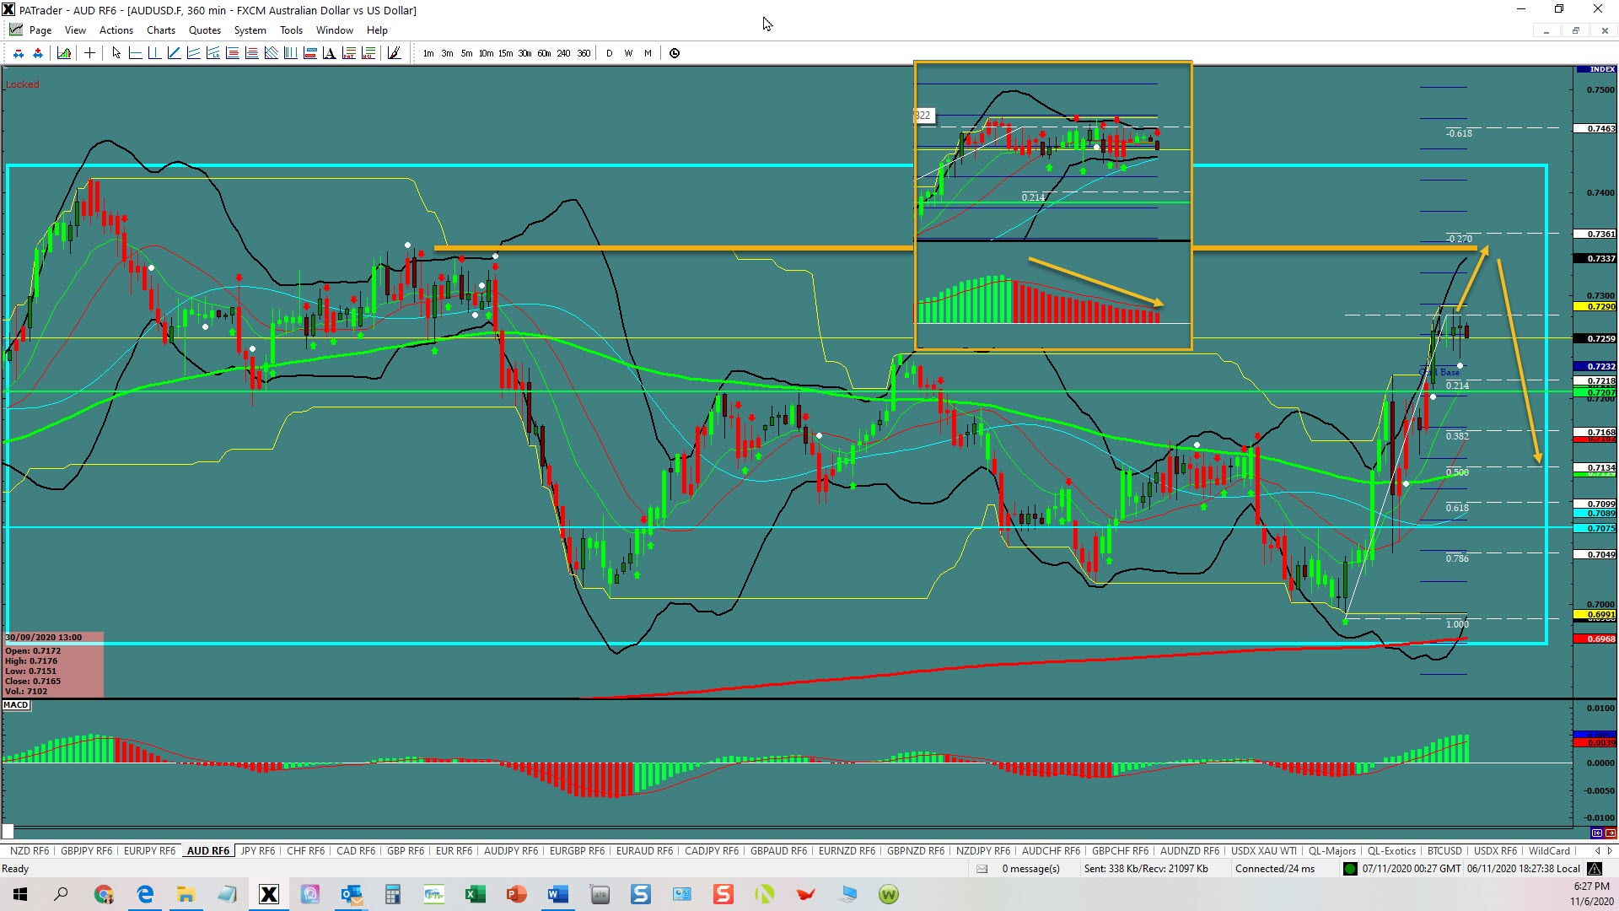This screenshot has width=1619, height=911.
Task: Select the text annotation A tool
Action: pyautogui.click(x=329, y=53)
